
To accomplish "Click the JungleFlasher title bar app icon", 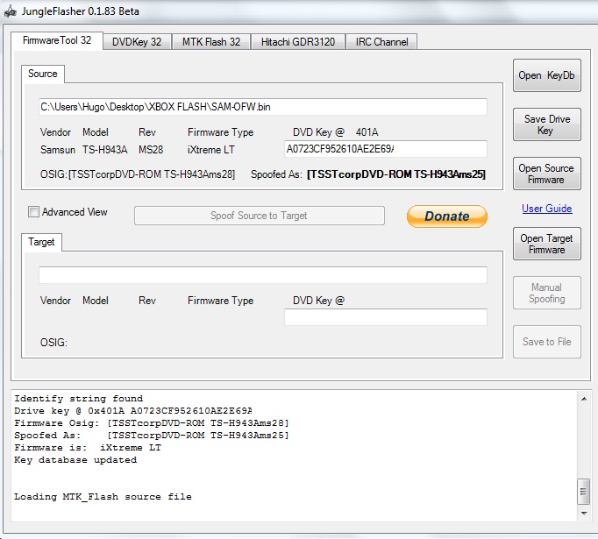I will pos(11,11).
